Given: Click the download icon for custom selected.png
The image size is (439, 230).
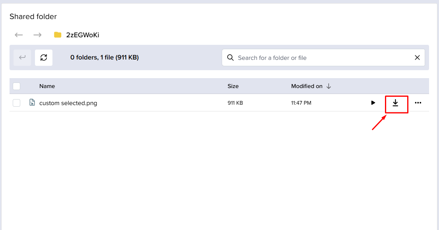Looking at the screenshot, I should pos(396,103).
